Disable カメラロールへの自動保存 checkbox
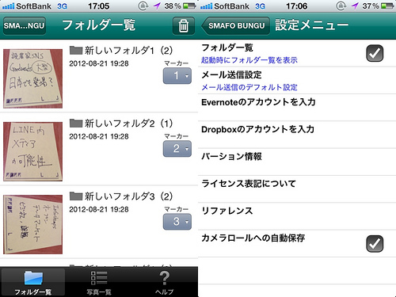396x297 pixels. pos(375,243)
